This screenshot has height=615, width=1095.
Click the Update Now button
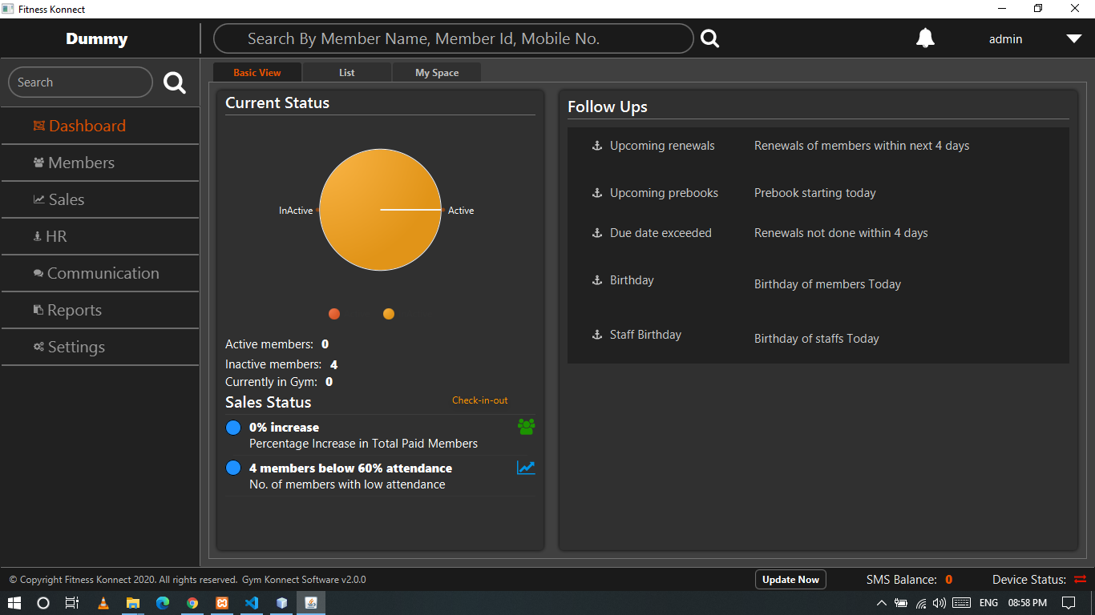790,579
